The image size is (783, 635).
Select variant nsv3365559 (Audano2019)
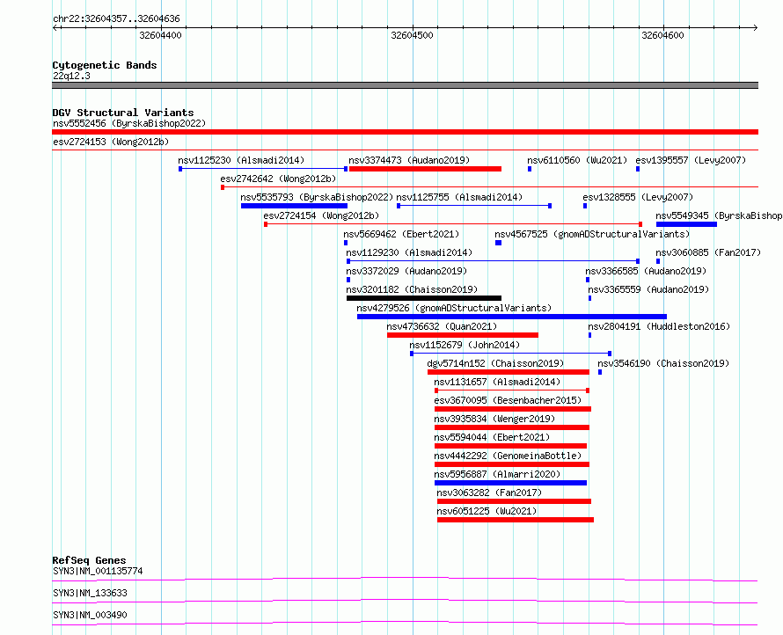(589, 298)
